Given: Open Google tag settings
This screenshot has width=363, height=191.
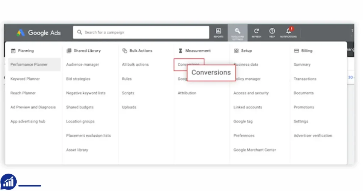Looking at the screenshot, I should point(243,121).
